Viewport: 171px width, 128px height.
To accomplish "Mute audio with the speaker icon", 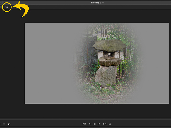I will tap(9, 124).
